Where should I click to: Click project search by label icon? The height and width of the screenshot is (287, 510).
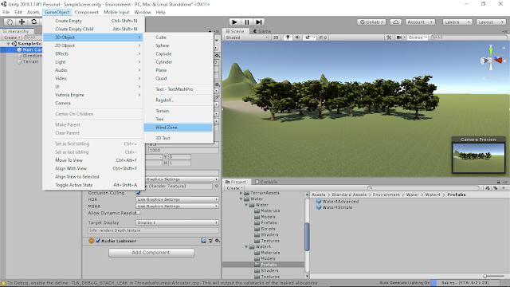point(495,188)
